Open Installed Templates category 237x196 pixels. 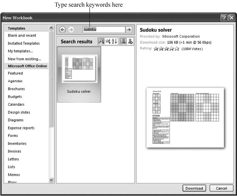tap(24, 43)
